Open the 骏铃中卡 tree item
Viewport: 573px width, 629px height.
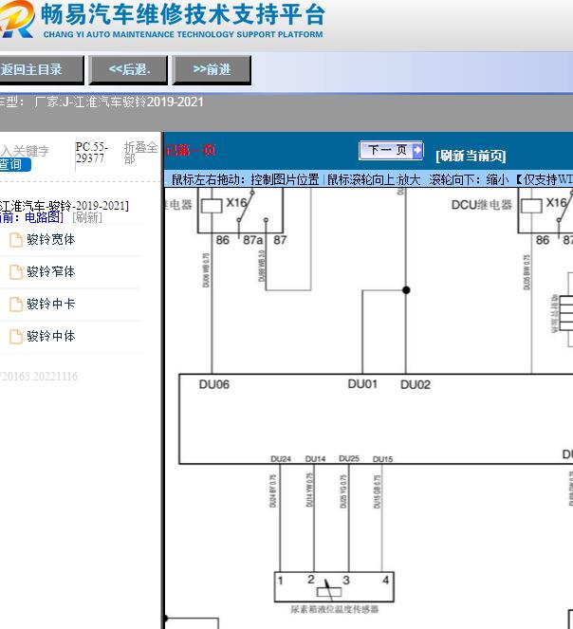click(51, 304)
